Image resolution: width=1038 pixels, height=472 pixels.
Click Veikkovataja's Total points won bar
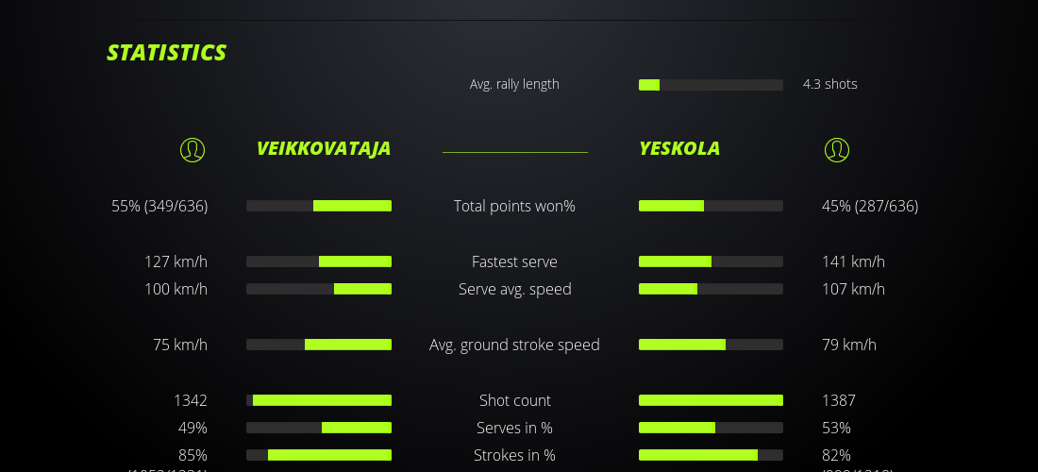319,206
